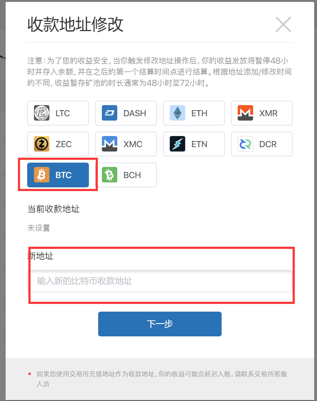
Task: Pick the Ethereum ETH diamond icon
Action: tap(177, 113)
